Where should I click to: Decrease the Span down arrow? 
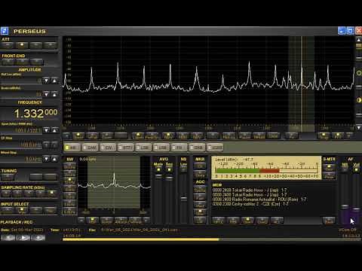[46, 130]
